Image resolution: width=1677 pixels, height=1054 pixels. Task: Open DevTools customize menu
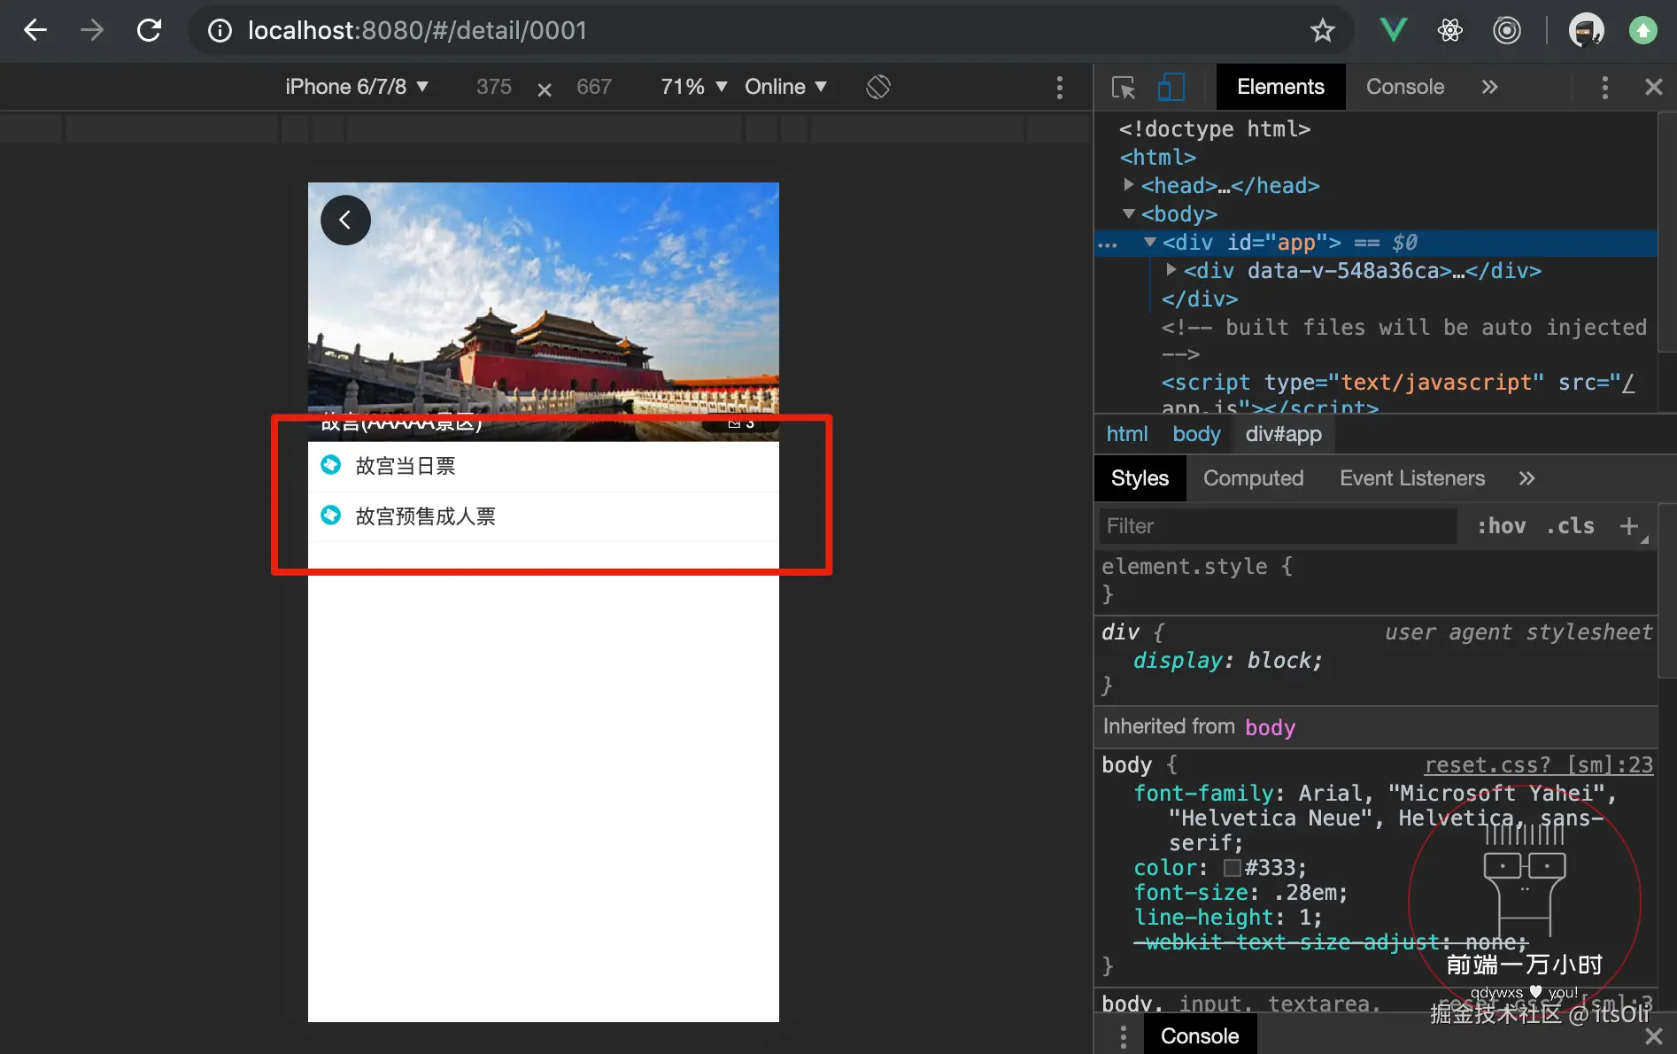pyautogui.click(x=1604, y=87)
